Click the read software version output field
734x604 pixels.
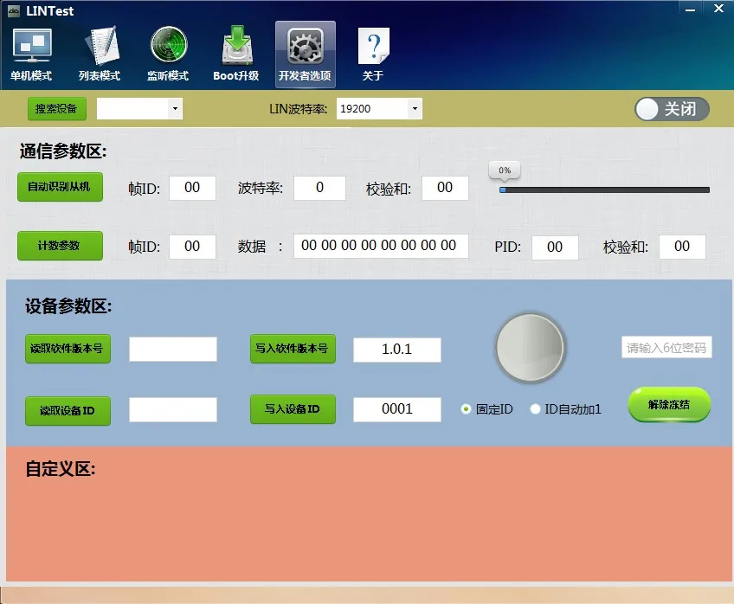point(173,349)
